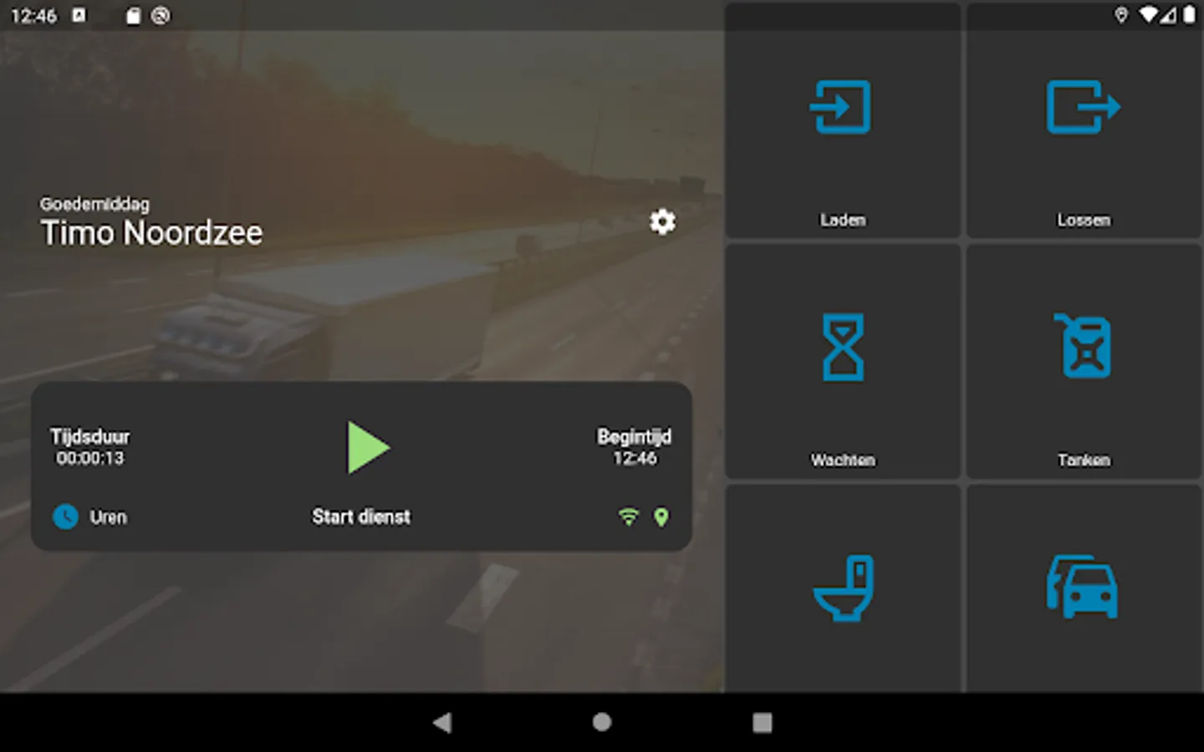Choose the toilet break tile
Image resolution: width=1204 pixels, height=752 pixels.
(x=842, y=589)
